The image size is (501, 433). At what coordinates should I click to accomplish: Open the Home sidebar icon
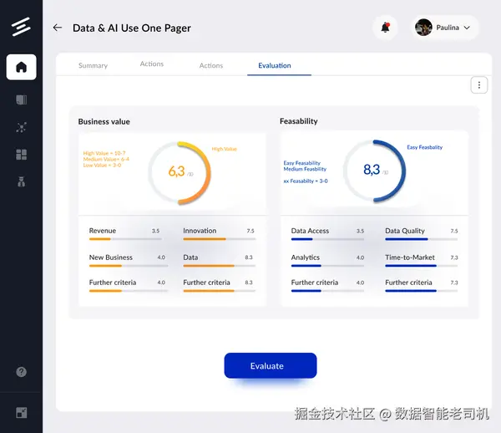(x=22, y=67)
